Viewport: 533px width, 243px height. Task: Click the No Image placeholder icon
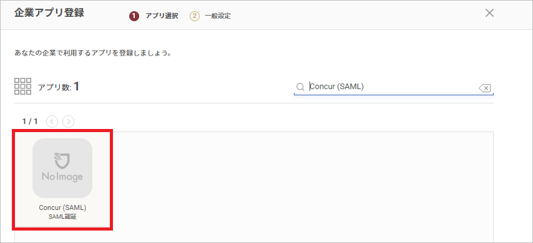click(62, 168)
